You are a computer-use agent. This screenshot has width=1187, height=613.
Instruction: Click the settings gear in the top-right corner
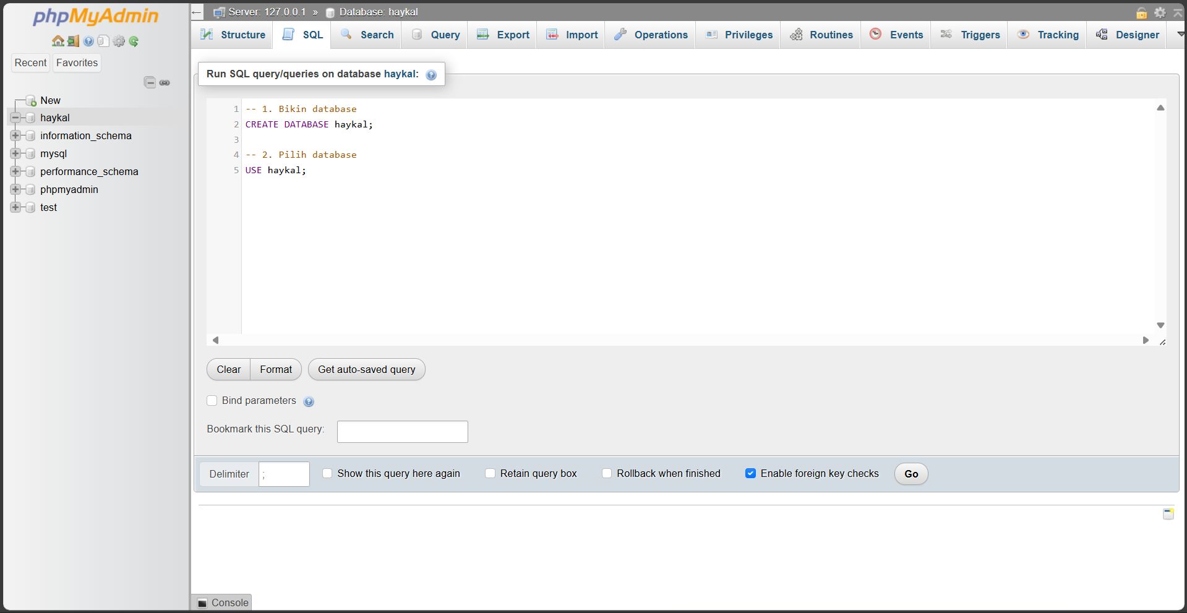tap(1160, 12)
